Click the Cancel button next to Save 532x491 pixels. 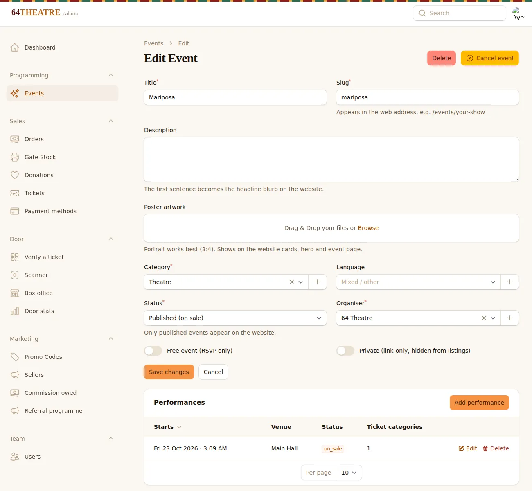pyautogui.click(x=213, y=372)
